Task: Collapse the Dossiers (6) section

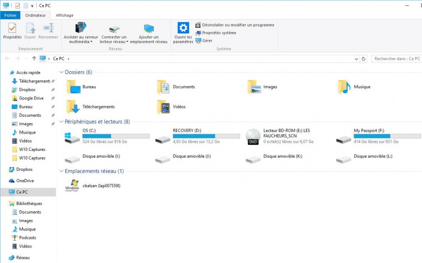Action: click(x=61, y=72)
